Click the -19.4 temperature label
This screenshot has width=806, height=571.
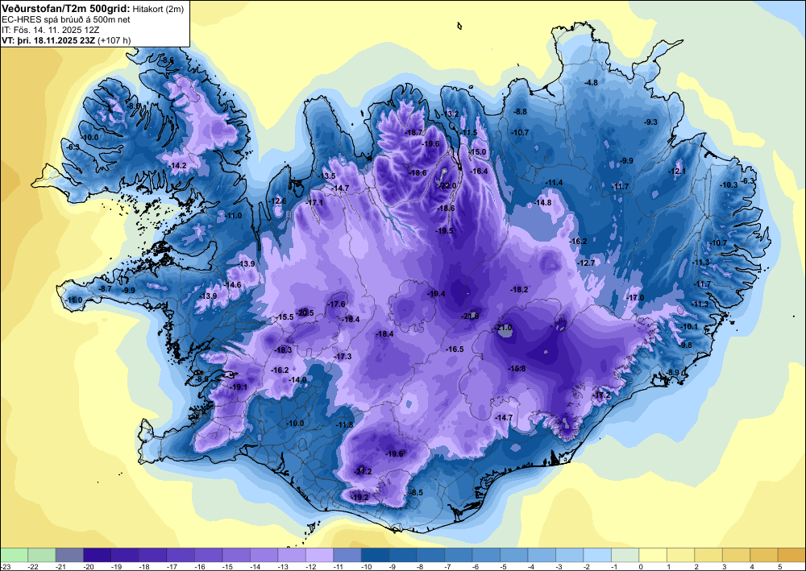(x=436, y=294)
